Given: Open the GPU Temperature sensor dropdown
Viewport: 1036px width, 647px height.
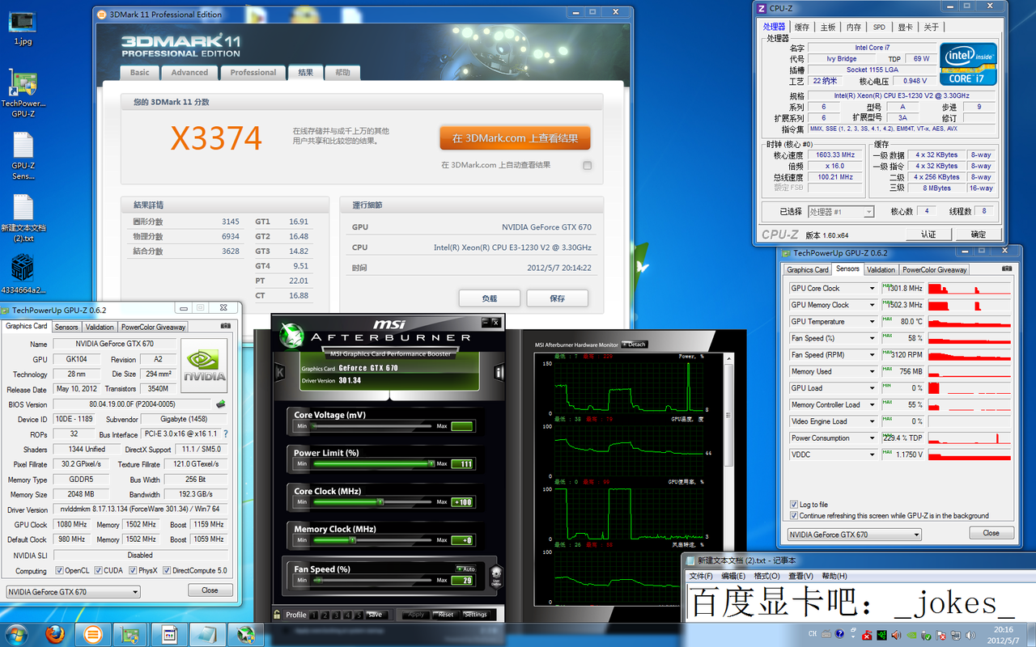Looking at the screenshot, I should [x=873, y=321].
